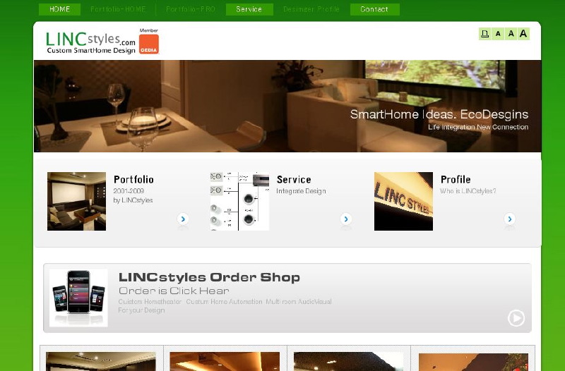Open the HOME menu item
565x371 pixels.
tap(59, 9)
